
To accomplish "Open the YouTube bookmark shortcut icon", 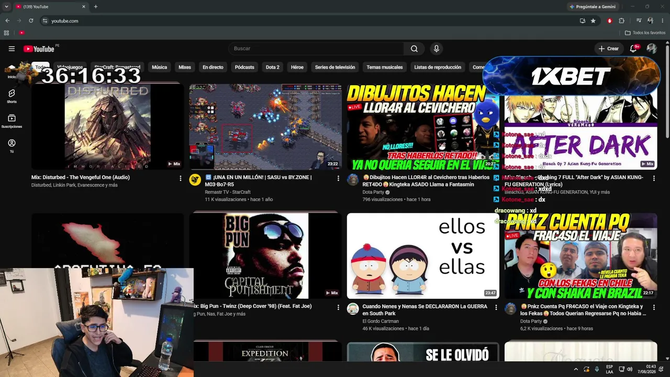I will point(21,33).
